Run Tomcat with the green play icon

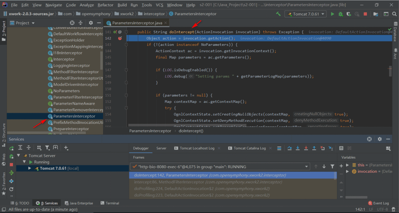click(332, 14)
